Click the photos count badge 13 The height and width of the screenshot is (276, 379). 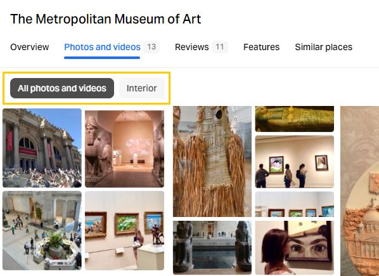(151, 47)
